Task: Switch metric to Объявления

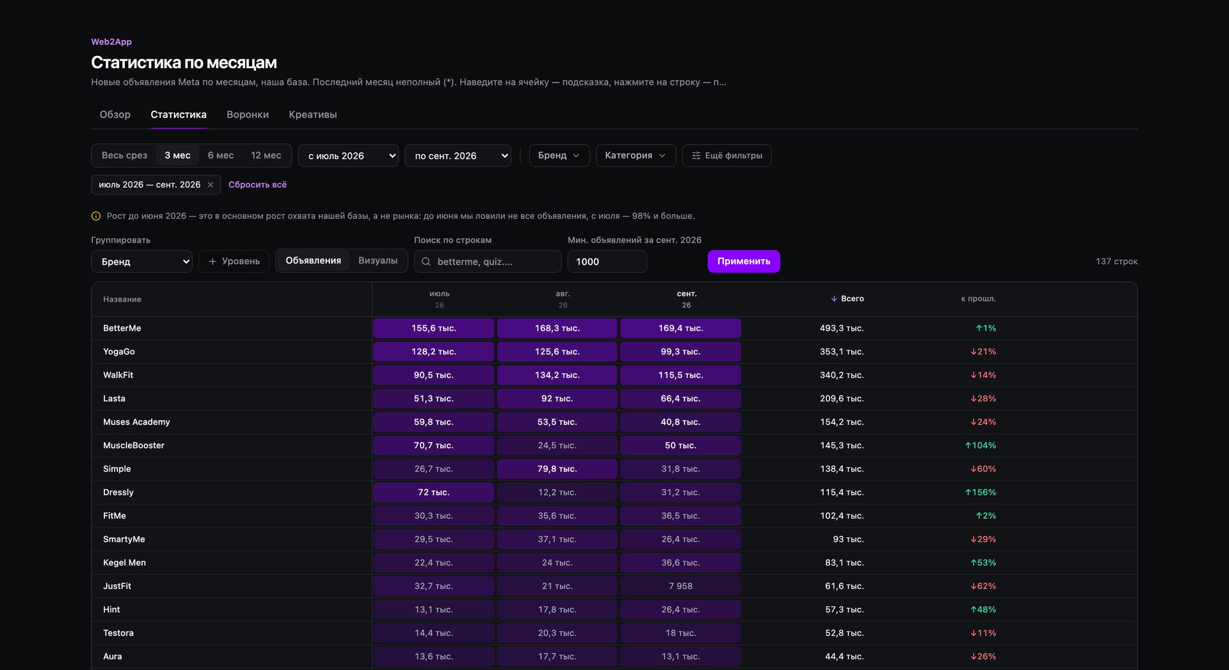Action: tap(313, 261)
